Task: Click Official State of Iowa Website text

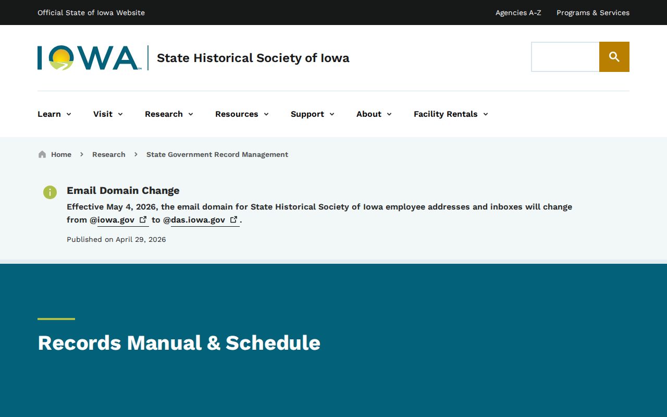Action: [91, 13]
